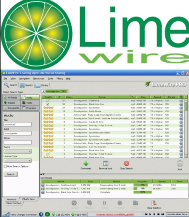189x217 pixels.
Task: Click the Search button under audio fields
Action: click(x=11, y=174)
